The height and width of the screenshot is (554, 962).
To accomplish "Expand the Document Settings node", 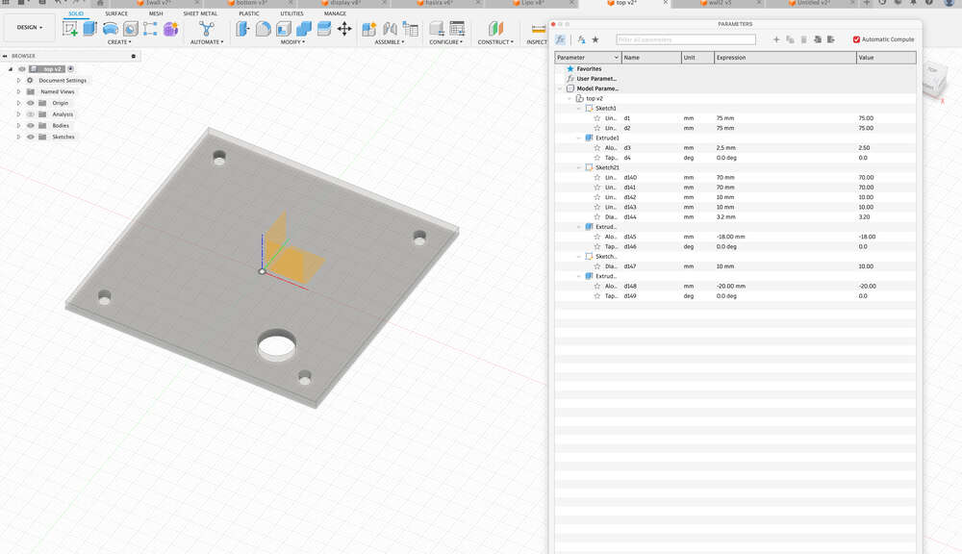I will tap(18, 81).
